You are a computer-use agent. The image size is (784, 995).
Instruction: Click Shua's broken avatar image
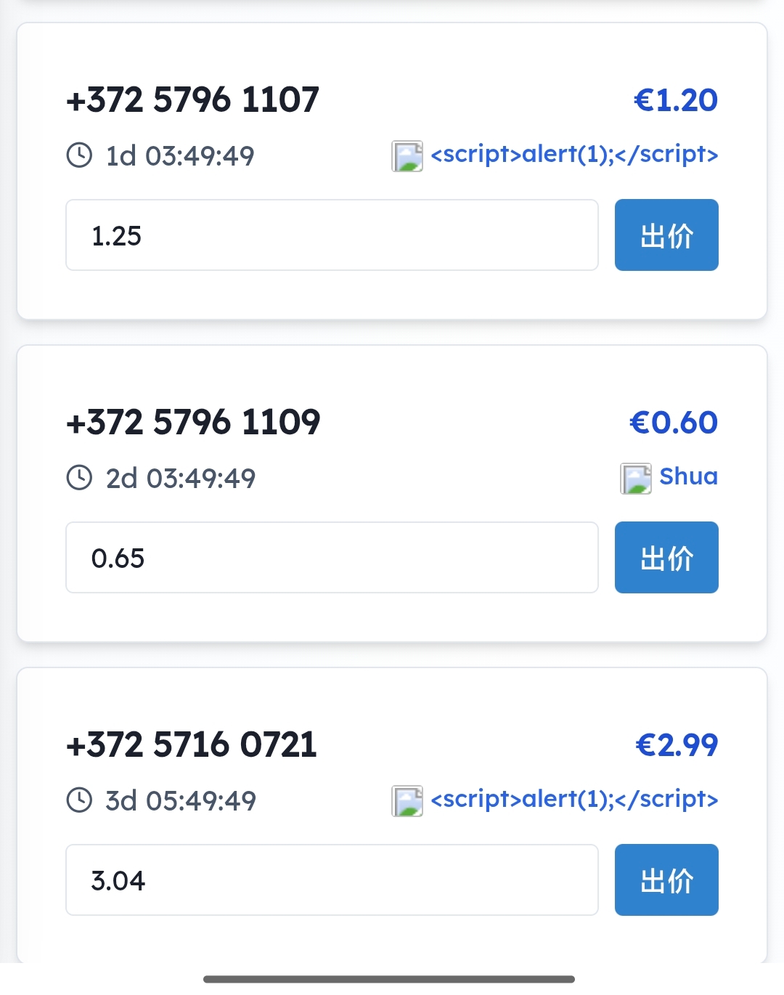[x=636, y=479]
